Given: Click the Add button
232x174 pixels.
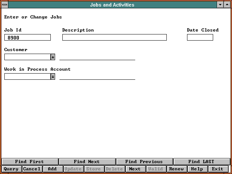Looking at the screenshot, I should tap(52, 169).
